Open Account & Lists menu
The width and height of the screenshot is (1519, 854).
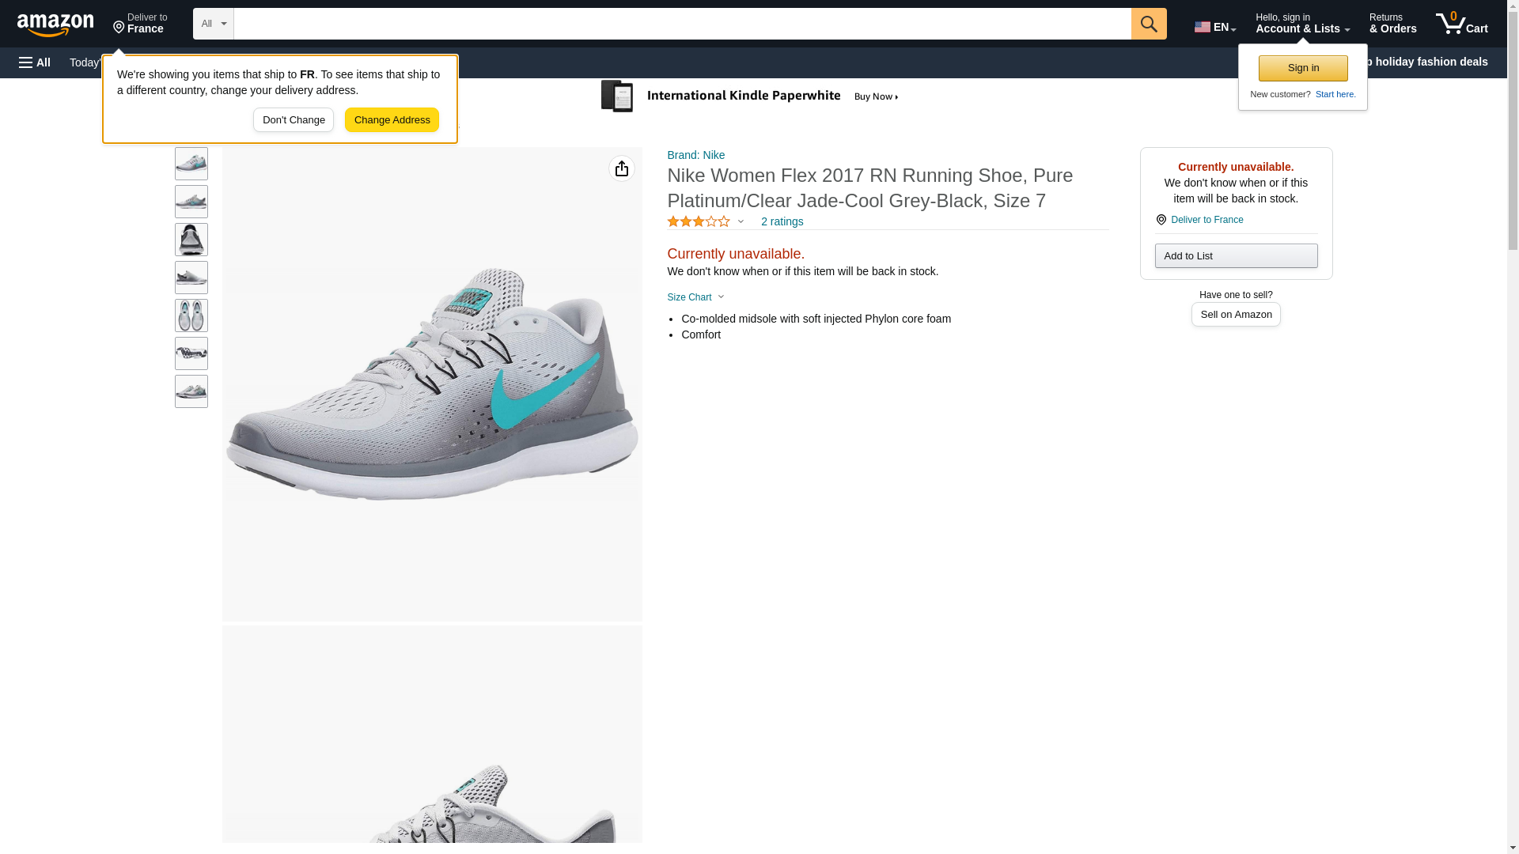tap(1302, 24)
